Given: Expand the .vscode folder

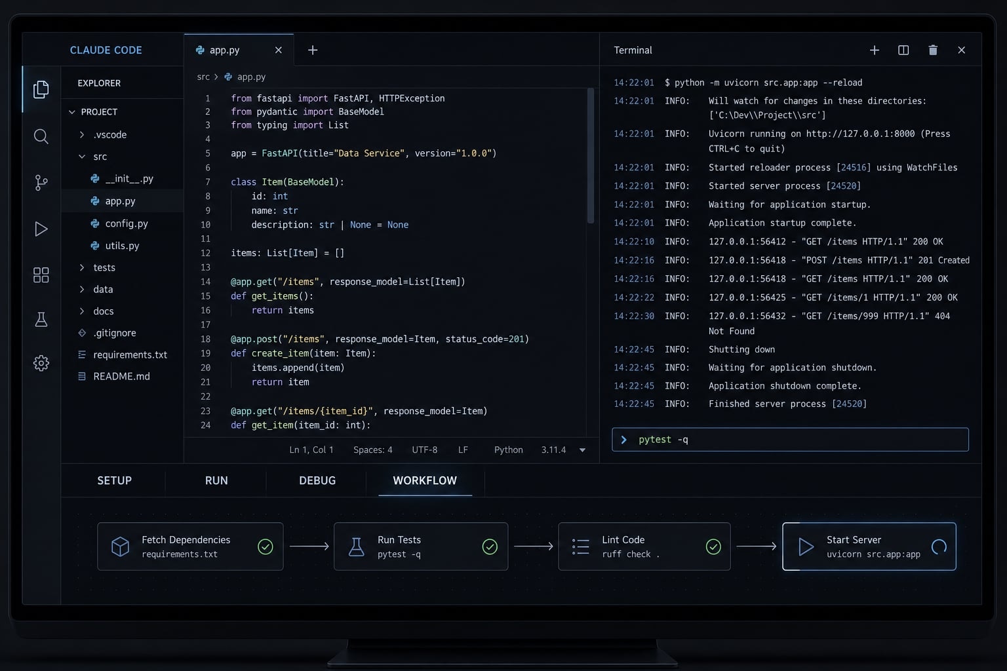Looking at the screenshot, I should [82, 134].
